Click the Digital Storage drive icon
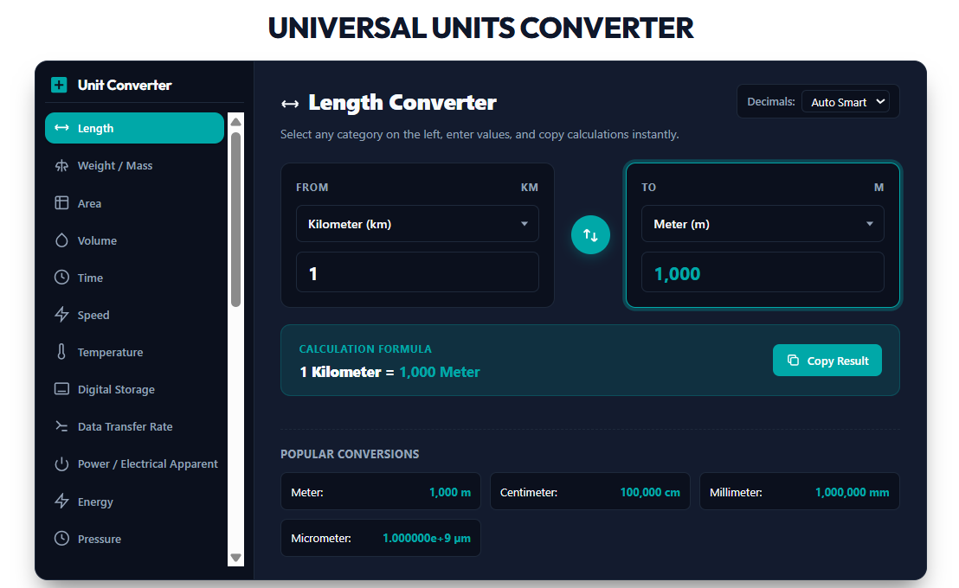 click(61, 389)
